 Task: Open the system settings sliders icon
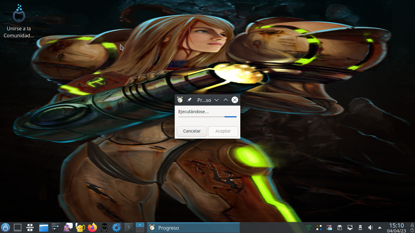point(56,228)
